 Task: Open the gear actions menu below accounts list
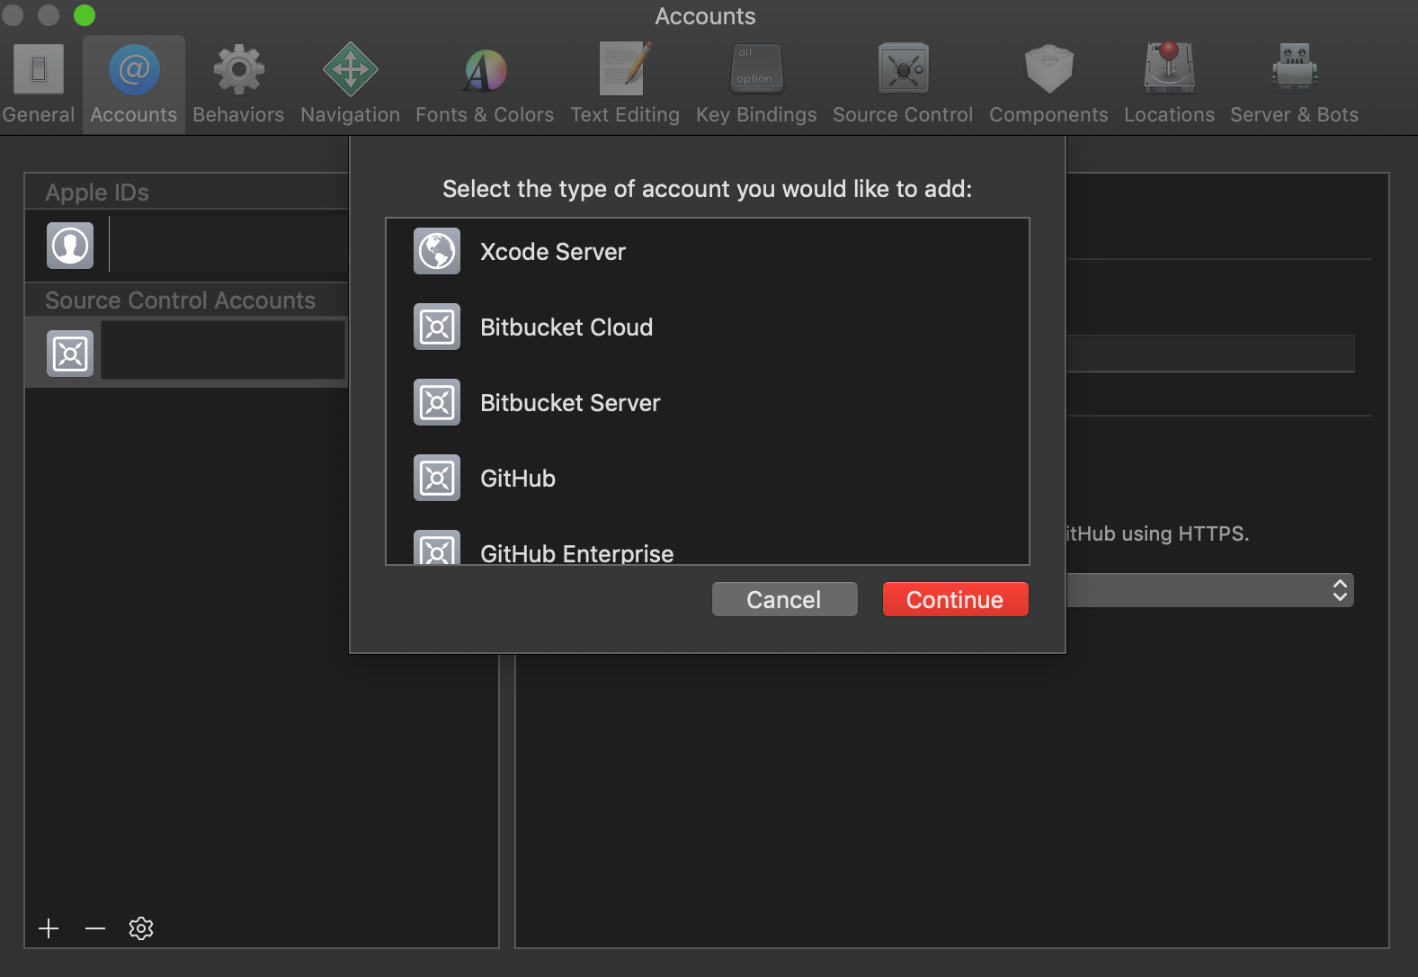coord(141,928)
